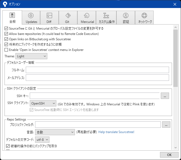Click the scrollbar down arrow
The height and width of the screenshot is (160, 181).
(176, 148)
